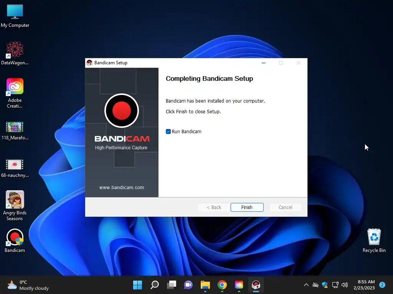Click the cloud sync tray icon
The image size is (393, 294).
pos(315,285)
